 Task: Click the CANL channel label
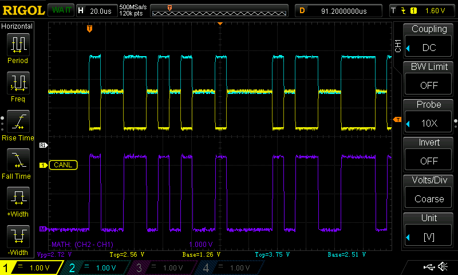pos(63,165)
